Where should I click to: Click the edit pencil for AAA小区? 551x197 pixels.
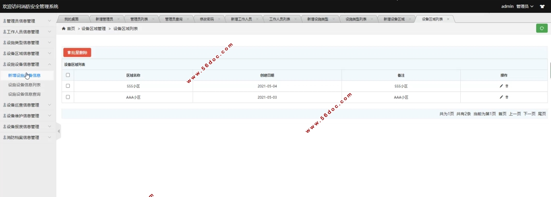tap(501, 97)
